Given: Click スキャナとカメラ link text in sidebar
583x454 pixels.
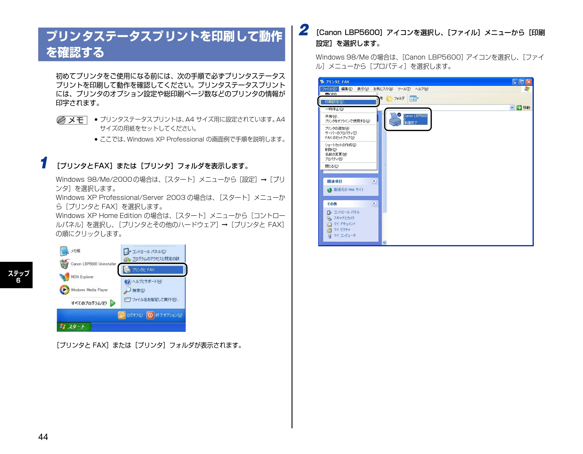Looking at the screenshot, I should tap(344, 218).
